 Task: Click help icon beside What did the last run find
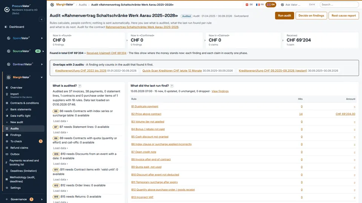click(172, 86)
